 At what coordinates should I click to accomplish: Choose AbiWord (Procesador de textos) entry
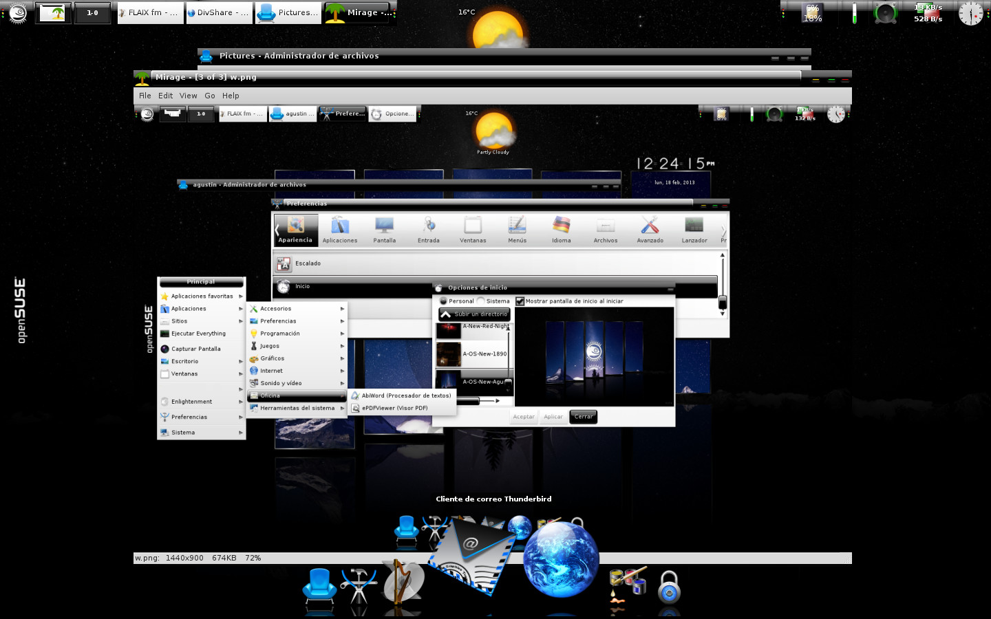(405, 395)
